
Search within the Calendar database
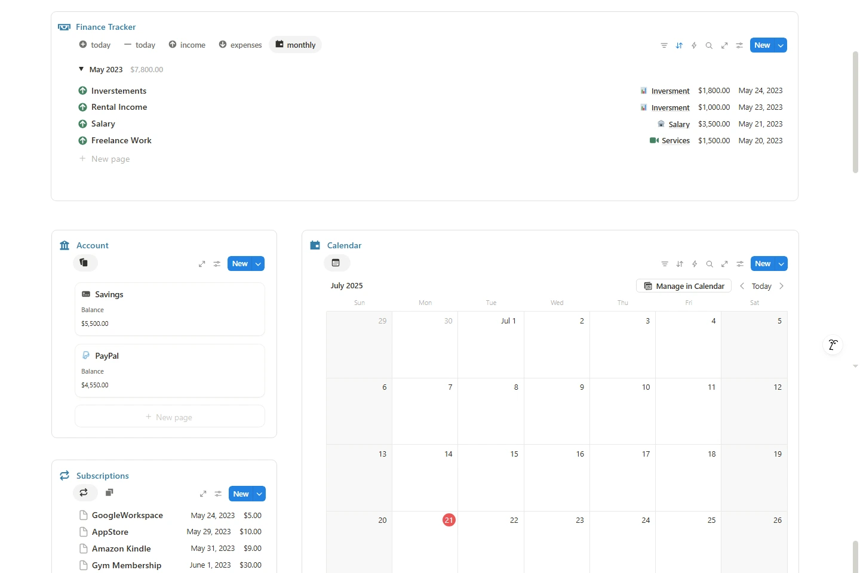(x=709, y=264)
